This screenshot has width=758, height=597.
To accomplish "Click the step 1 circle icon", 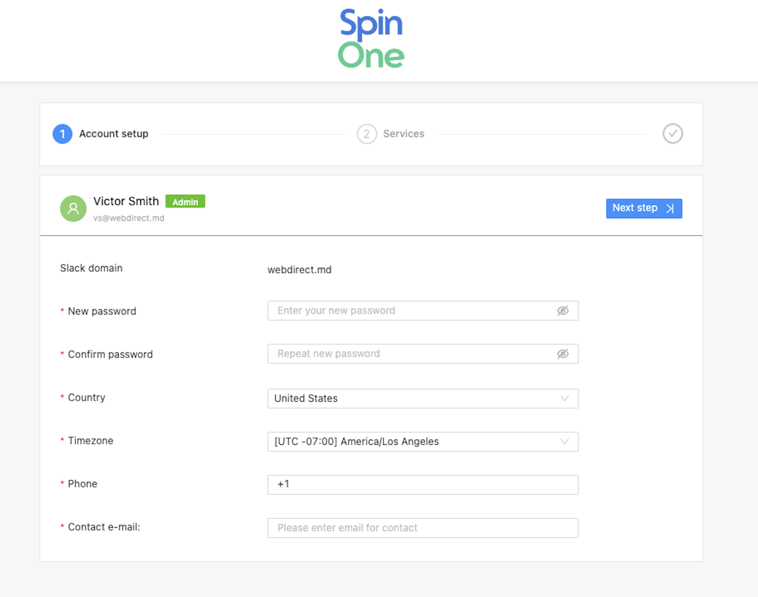I will [62, 134].
